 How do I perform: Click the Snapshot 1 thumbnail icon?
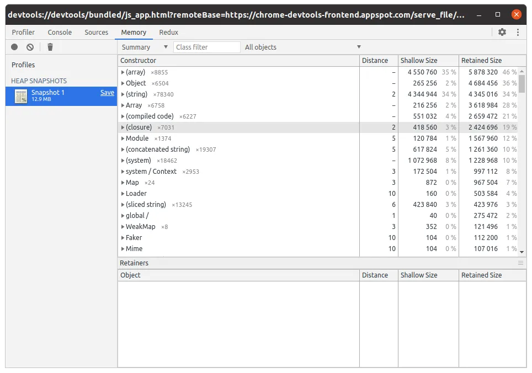pyautogui.click(x=20, y=96)
